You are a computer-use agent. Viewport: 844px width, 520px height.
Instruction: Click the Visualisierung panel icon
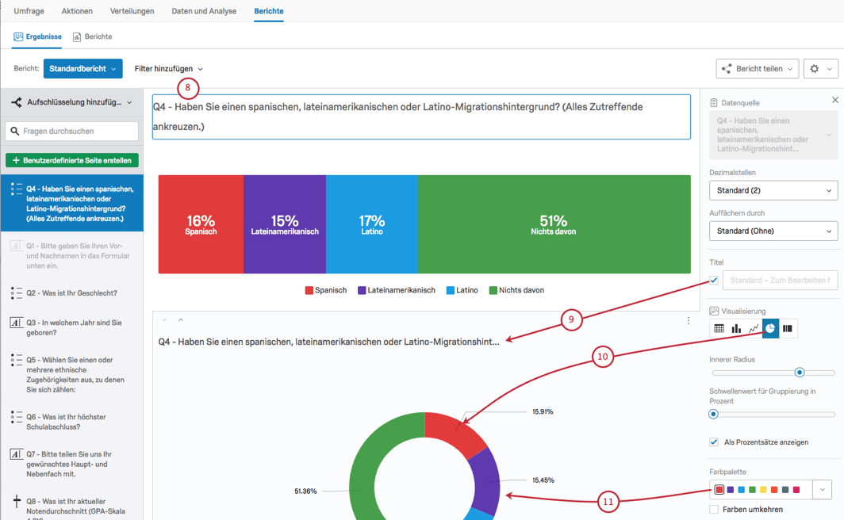click(x=714, y=311)
